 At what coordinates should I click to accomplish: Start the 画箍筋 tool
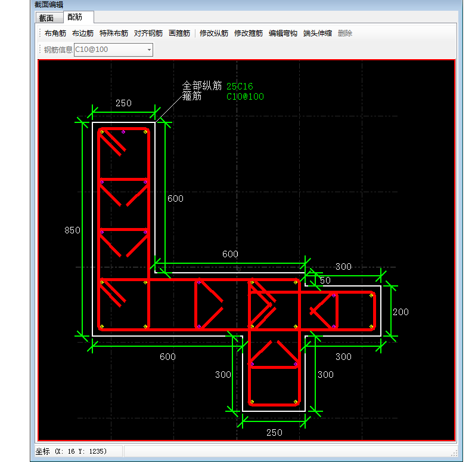point(179,33)
